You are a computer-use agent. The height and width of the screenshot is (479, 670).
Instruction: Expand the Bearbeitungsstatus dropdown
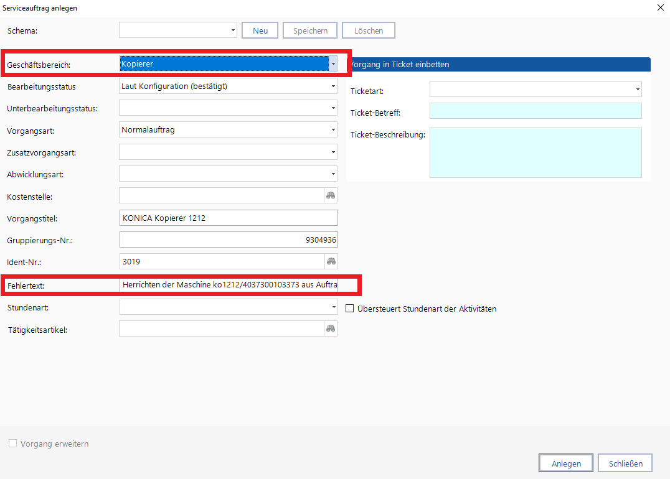coord(333,86)
